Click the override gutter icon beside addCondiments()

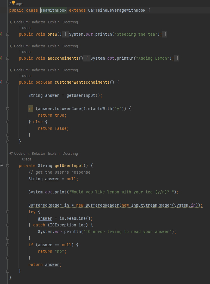1,58
